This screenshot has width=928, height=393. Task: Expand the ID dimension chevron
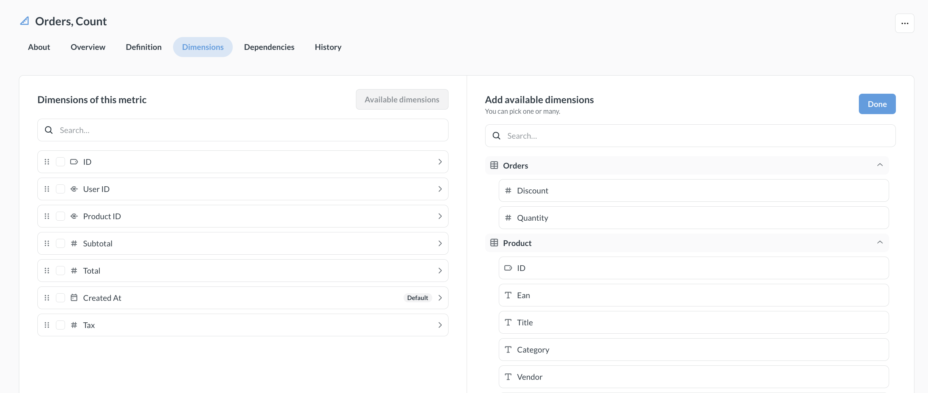coord(440,162)
